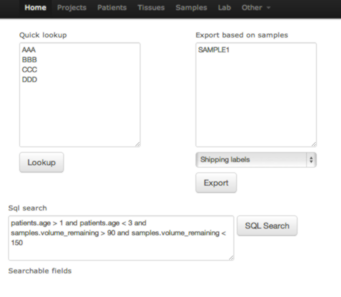Open the Samples page

tap(191, 8)
